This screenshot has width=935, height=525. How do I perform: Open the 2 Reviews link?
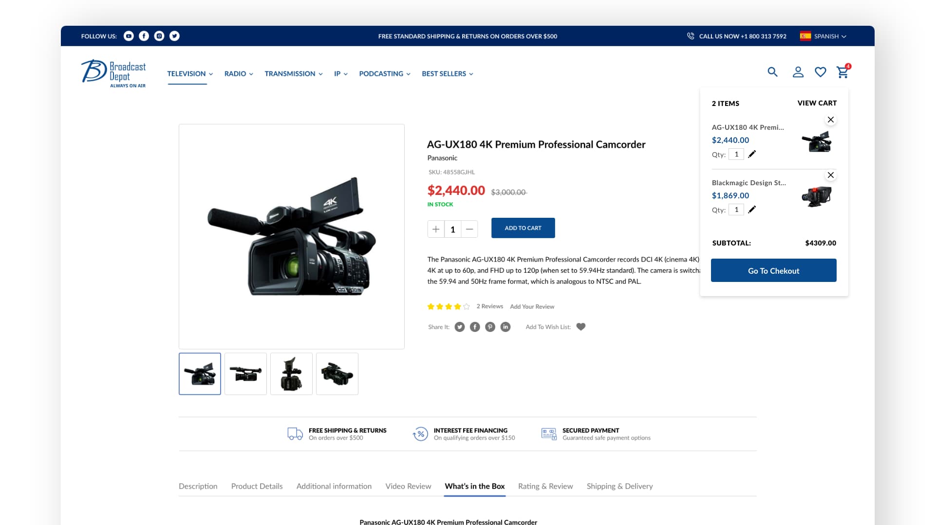point(490,306)
